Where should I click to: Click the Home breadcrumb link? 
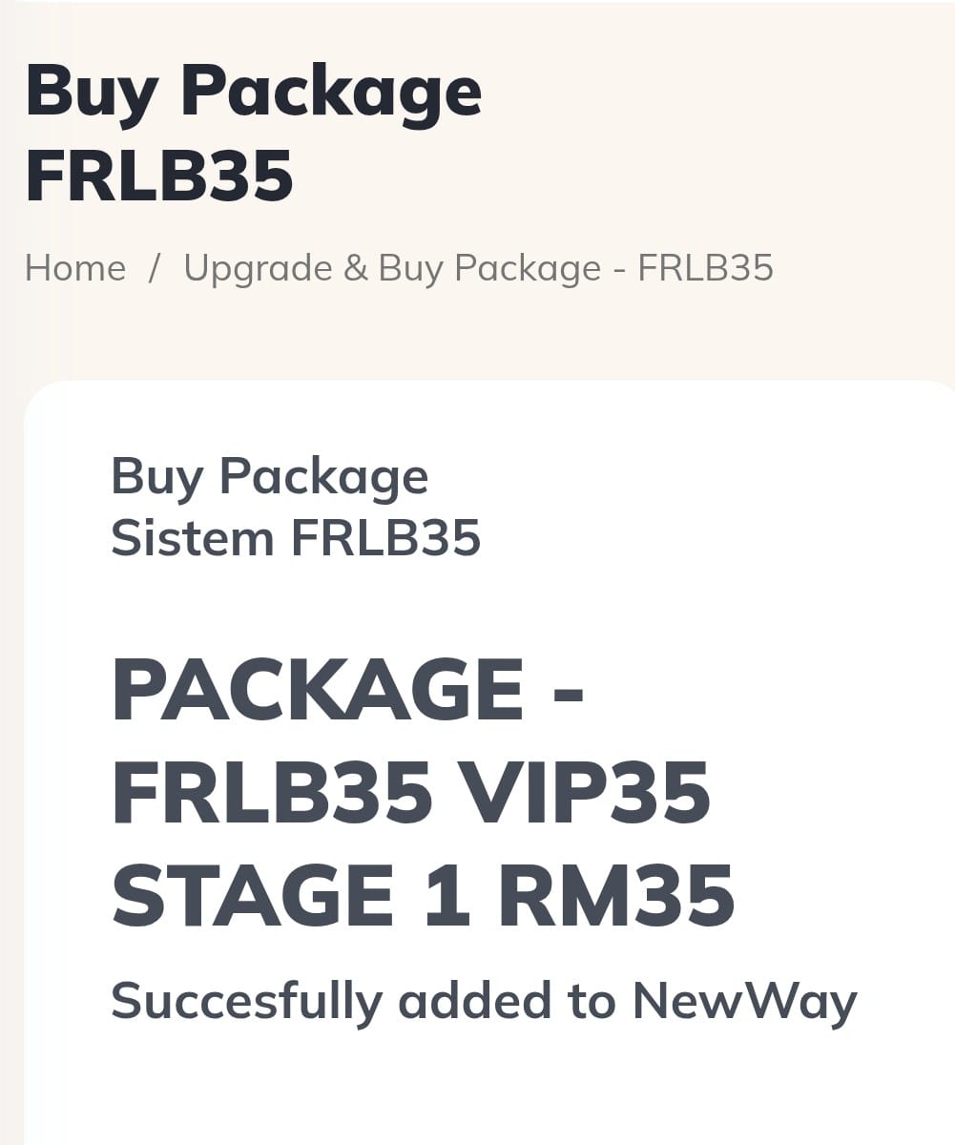click(75, 268)
